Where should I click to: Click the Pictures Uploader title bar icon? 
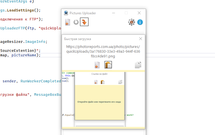(x=66, y=13)
